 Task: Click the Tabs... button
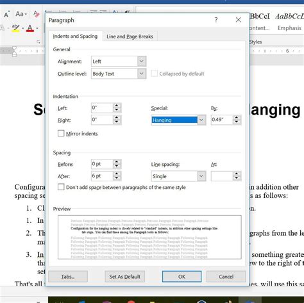pyautogui.click(x=68, y=277)
